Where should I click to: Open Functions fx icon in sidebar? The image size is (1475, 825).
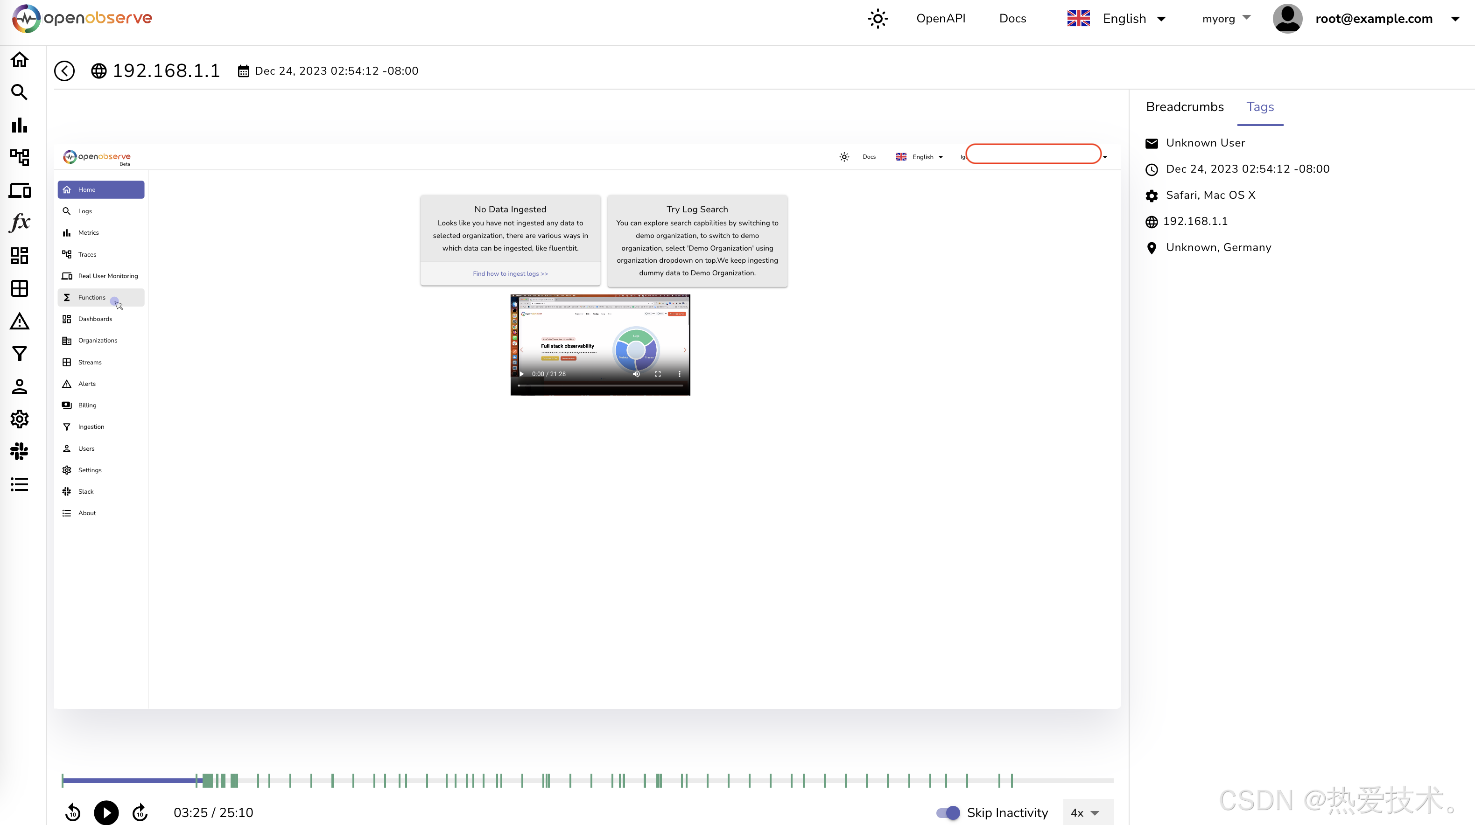20,223
